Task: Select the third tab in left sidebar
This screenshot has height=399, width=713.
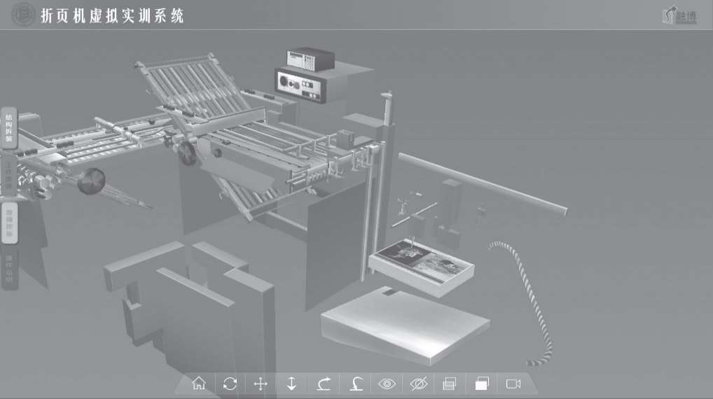Action: 9,223
